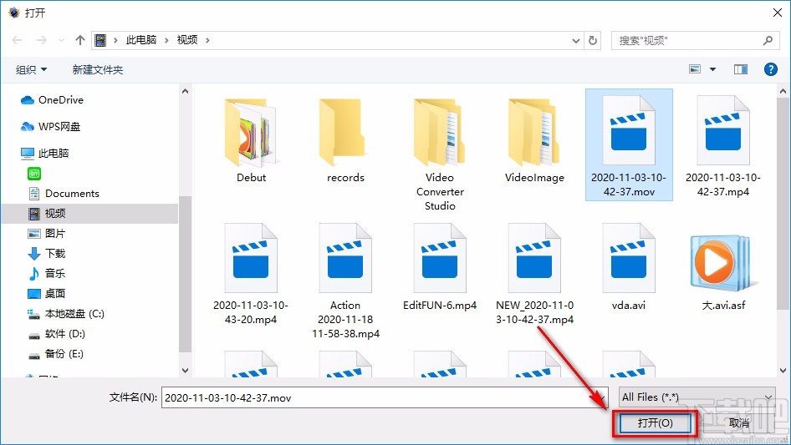
Task: Open 桌面 in navigation pane
Action: 47,293
